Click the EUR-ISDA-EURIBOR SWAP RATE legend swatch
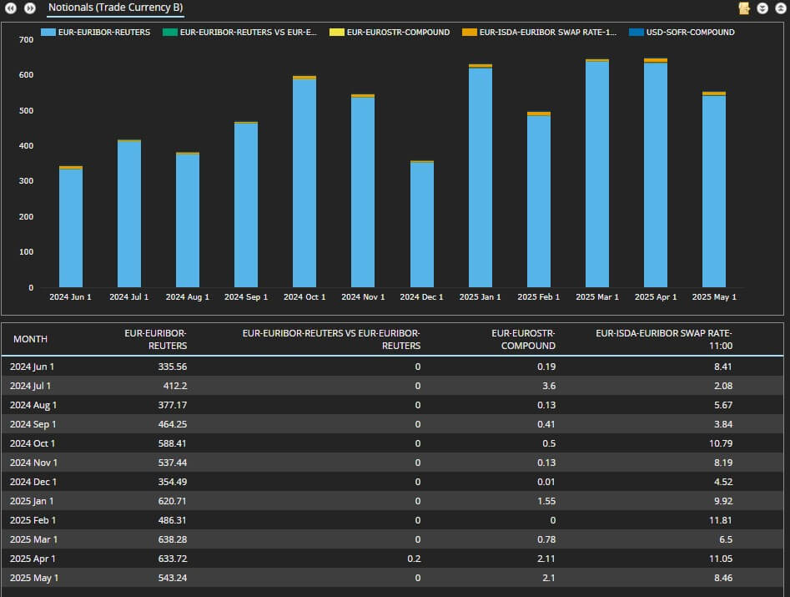 (x=470, y=33)
